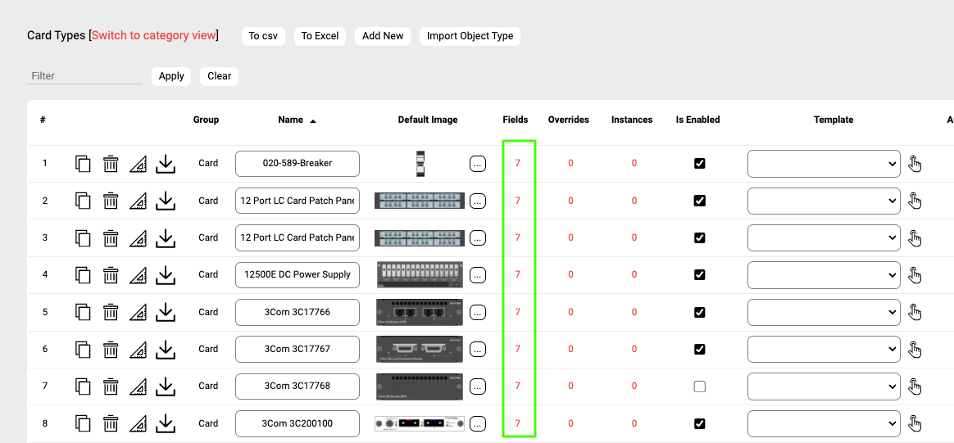This screenshot has height=443, width=954.
Task: Sort by the Name column header
Action: point(291,120)
